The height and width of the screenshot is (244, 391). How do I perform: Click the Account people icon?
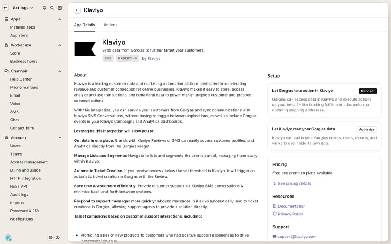point(7,138)
